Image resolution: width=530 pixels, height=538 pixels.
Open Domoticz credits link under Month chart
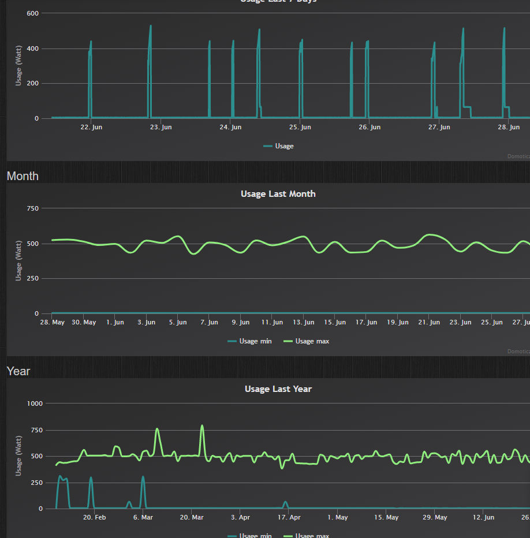click(x=518, y=351)
